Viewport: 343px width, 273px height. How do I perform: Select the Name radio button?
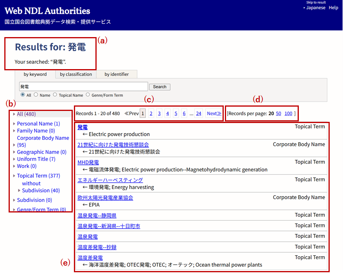[36, 95]
